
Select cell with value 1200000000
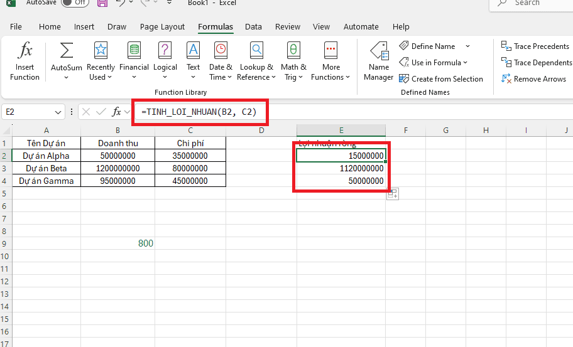(x=117, y=168)
